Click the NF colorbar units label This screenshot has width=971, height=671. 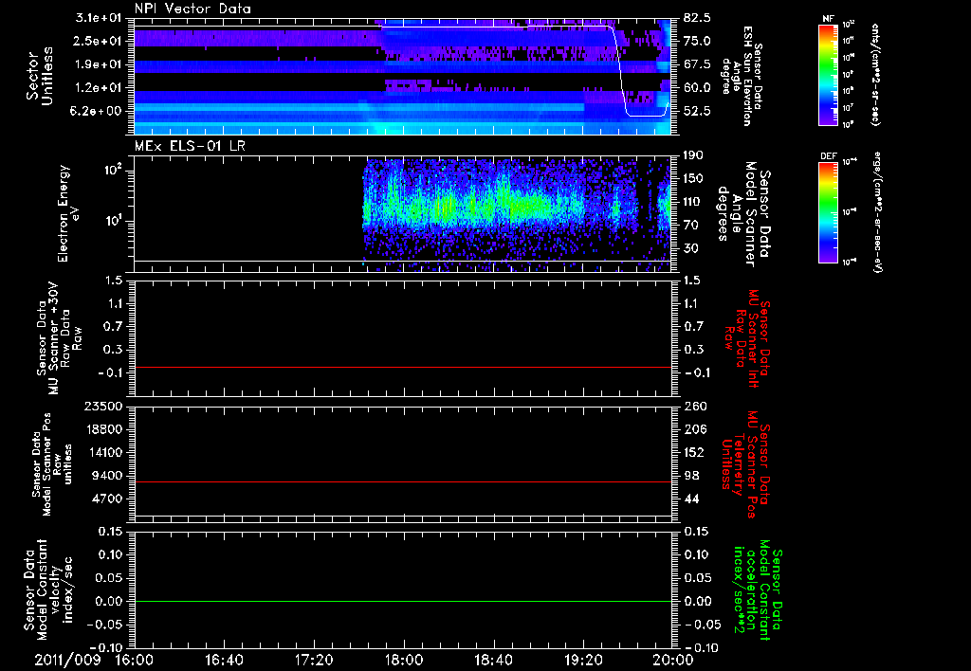tap(875, 74)
